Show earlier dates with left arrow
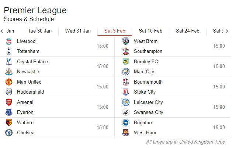232x148 pixels. (x=2, y=31)
